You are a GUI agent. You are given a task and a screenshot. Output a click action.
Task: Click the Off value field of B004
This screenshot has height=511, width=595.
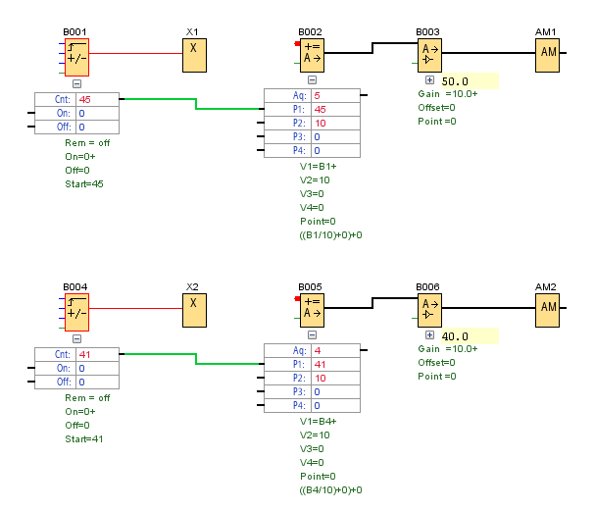97,382
